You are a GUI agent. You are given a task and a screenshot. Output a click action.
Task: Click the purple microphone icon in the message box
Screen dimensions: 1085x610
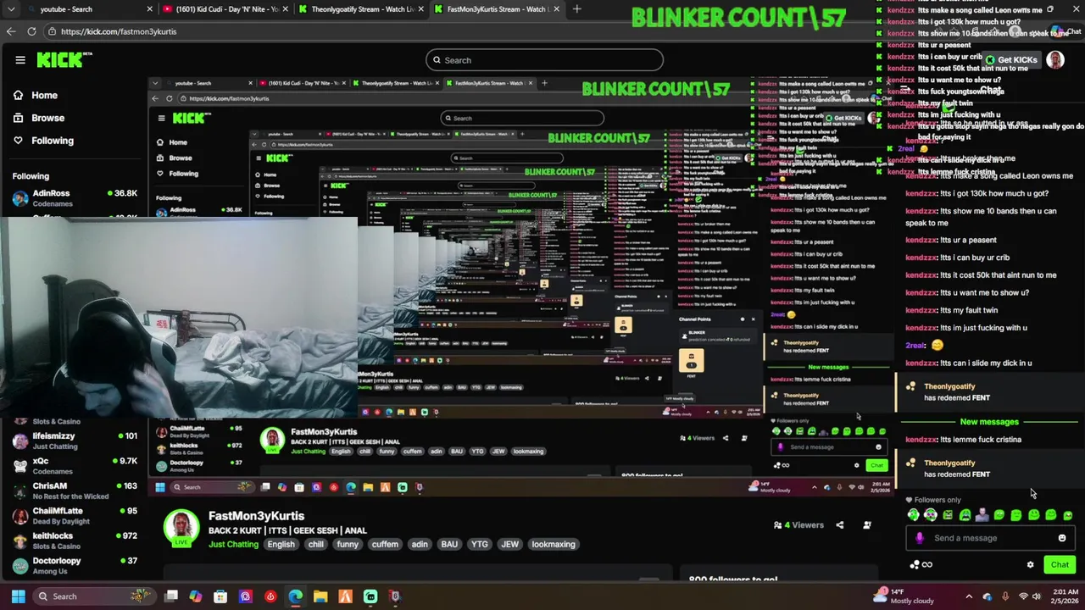click(x=921, y=538)
